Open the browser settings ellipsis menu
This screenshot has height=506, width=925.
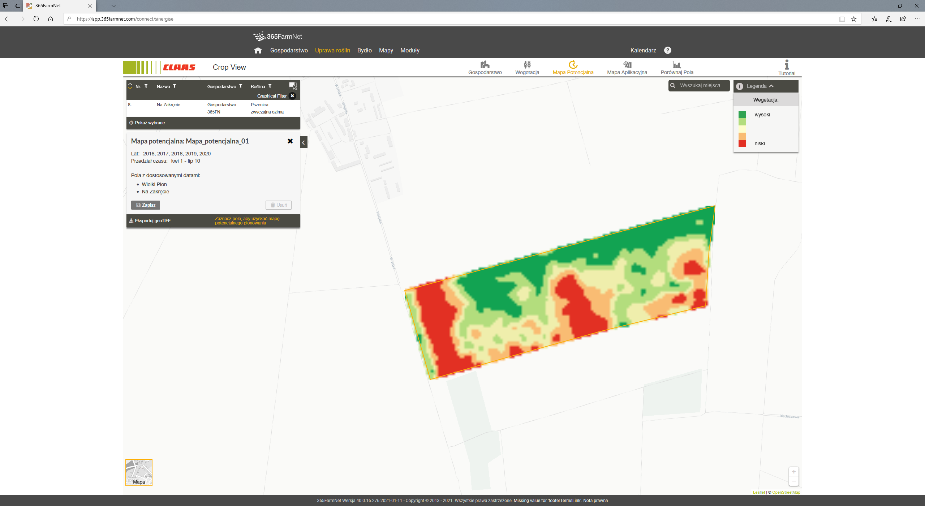[x=917, y=19]
